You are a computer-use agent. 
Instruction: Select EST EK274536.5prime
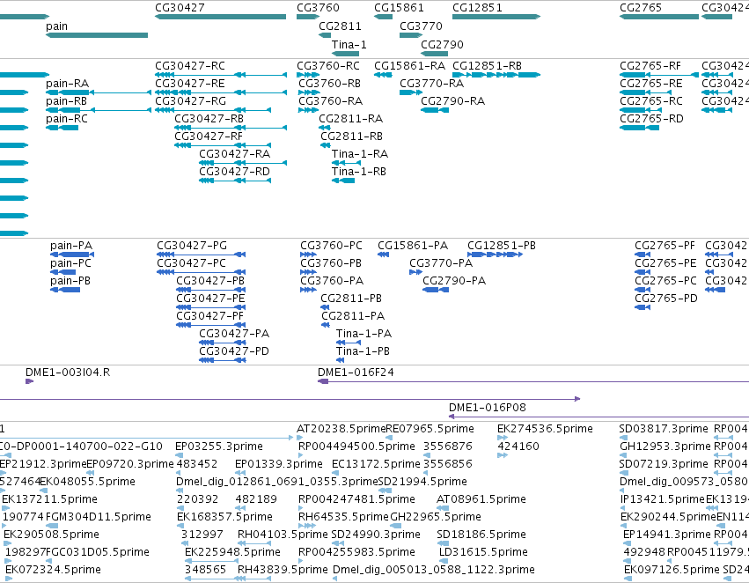coord(503,438)
